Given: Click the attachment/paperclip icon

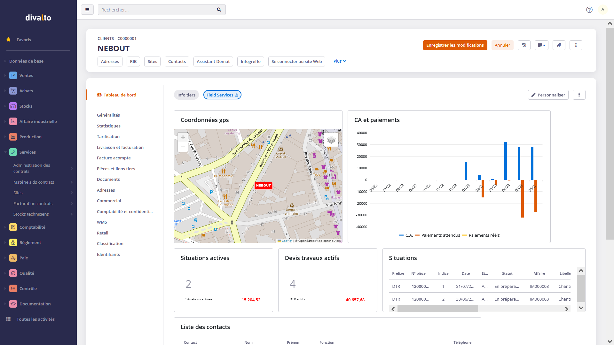Looking at the screenshot, I should click(559, 45).
